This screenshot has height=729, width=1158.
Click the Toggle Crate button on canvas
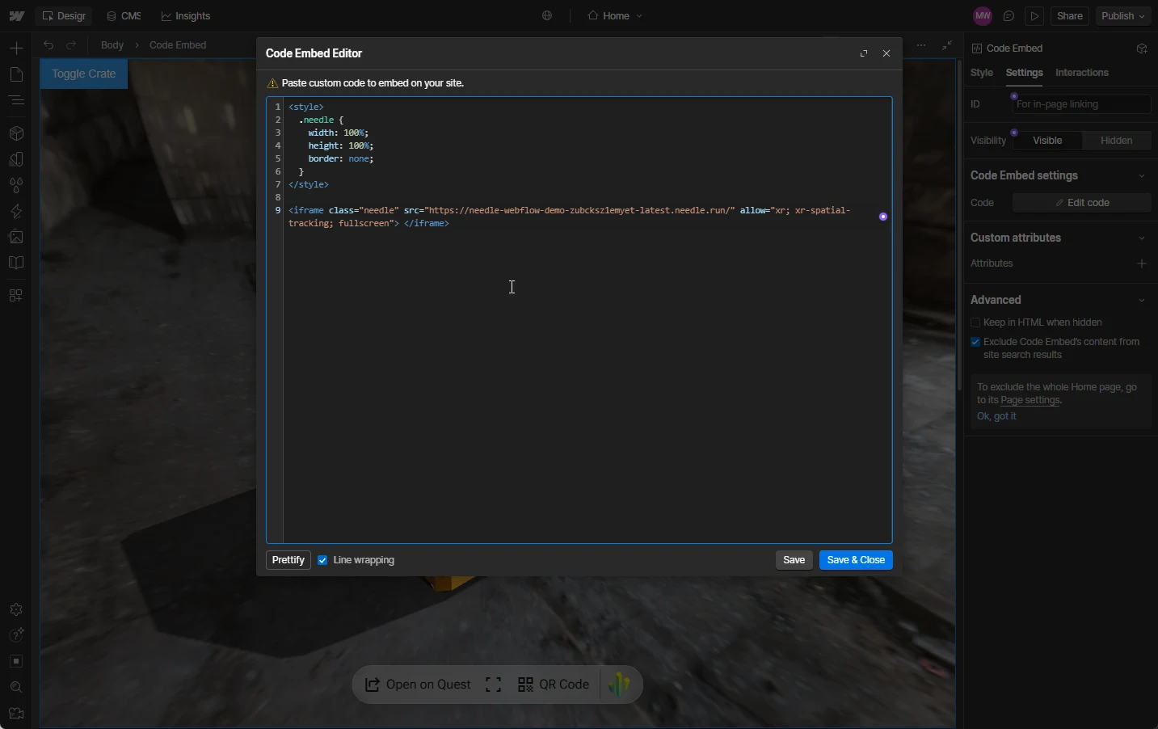click(x=84, y=74)
